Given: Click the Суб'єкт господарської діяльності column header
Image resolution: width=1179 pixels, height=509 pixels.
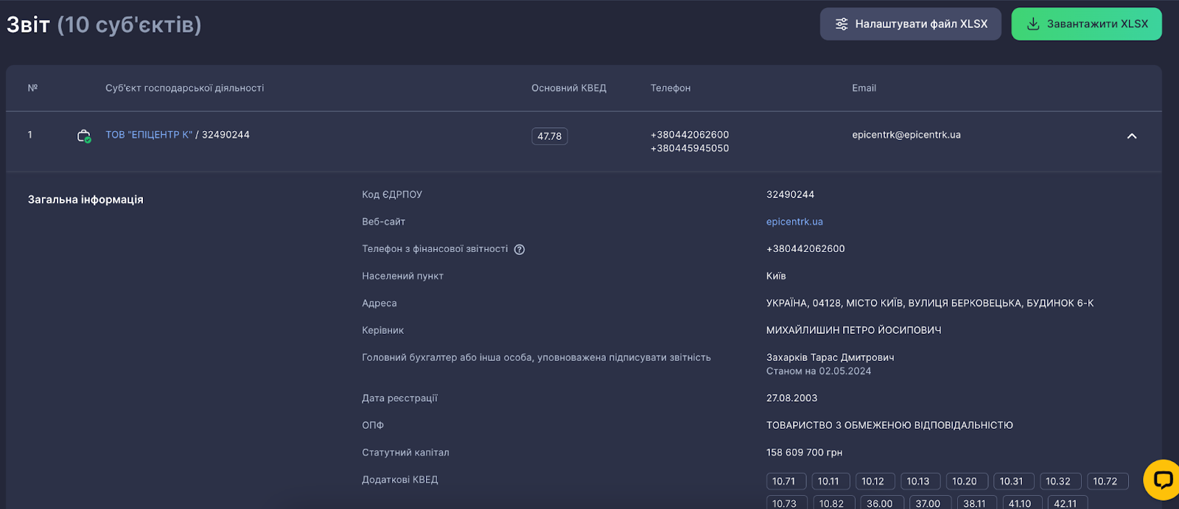Looking at the screenshot, I should coord(185,88).
